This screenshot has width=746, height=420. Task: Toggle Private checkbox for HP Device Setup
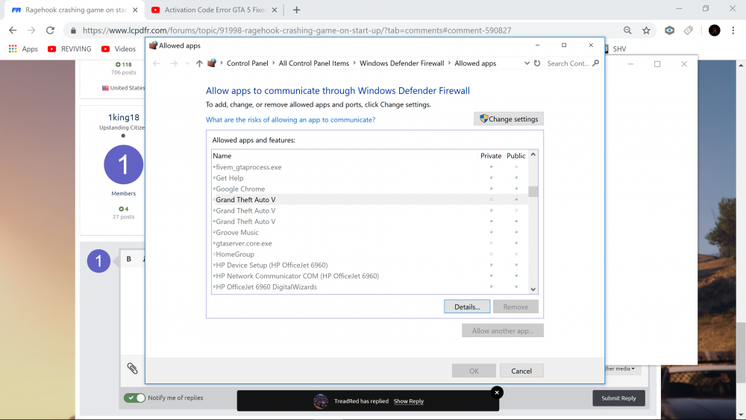tap(491, 265)
